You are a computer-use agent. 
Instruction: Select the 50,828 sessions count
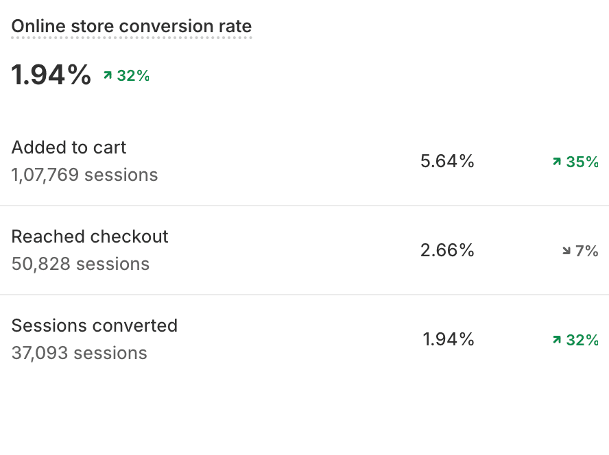click(80, 264)
